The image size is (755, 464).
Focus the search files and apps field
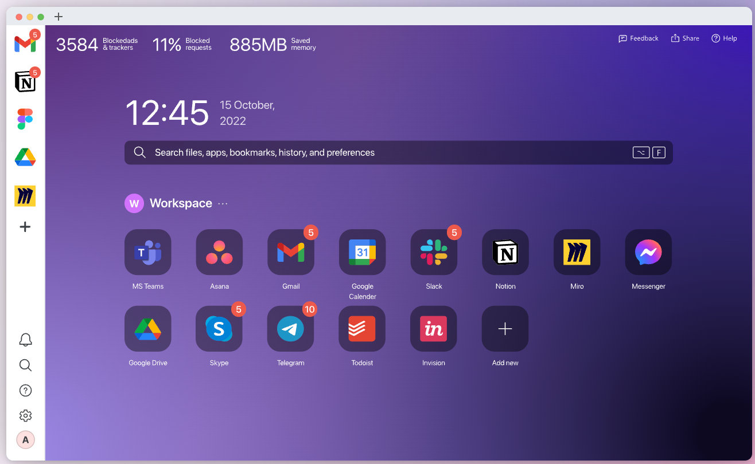tap(399, 152)
